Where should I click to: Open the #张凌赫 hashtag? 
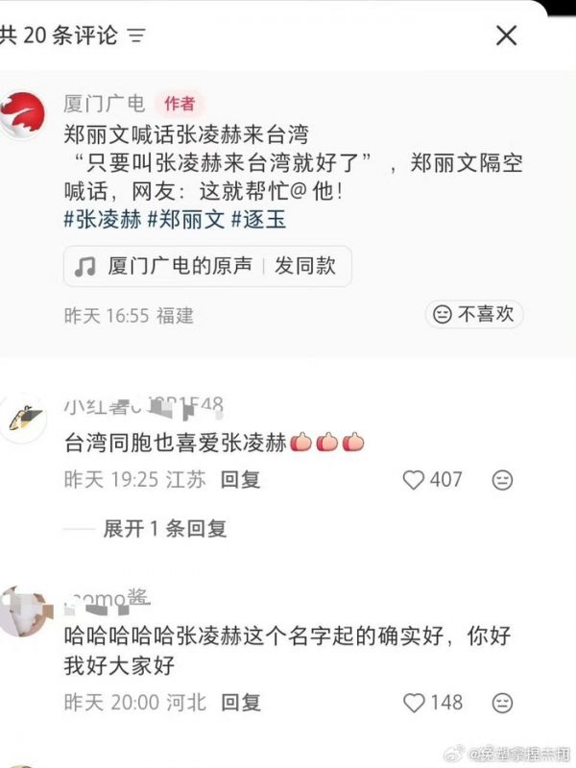[103, 220]
